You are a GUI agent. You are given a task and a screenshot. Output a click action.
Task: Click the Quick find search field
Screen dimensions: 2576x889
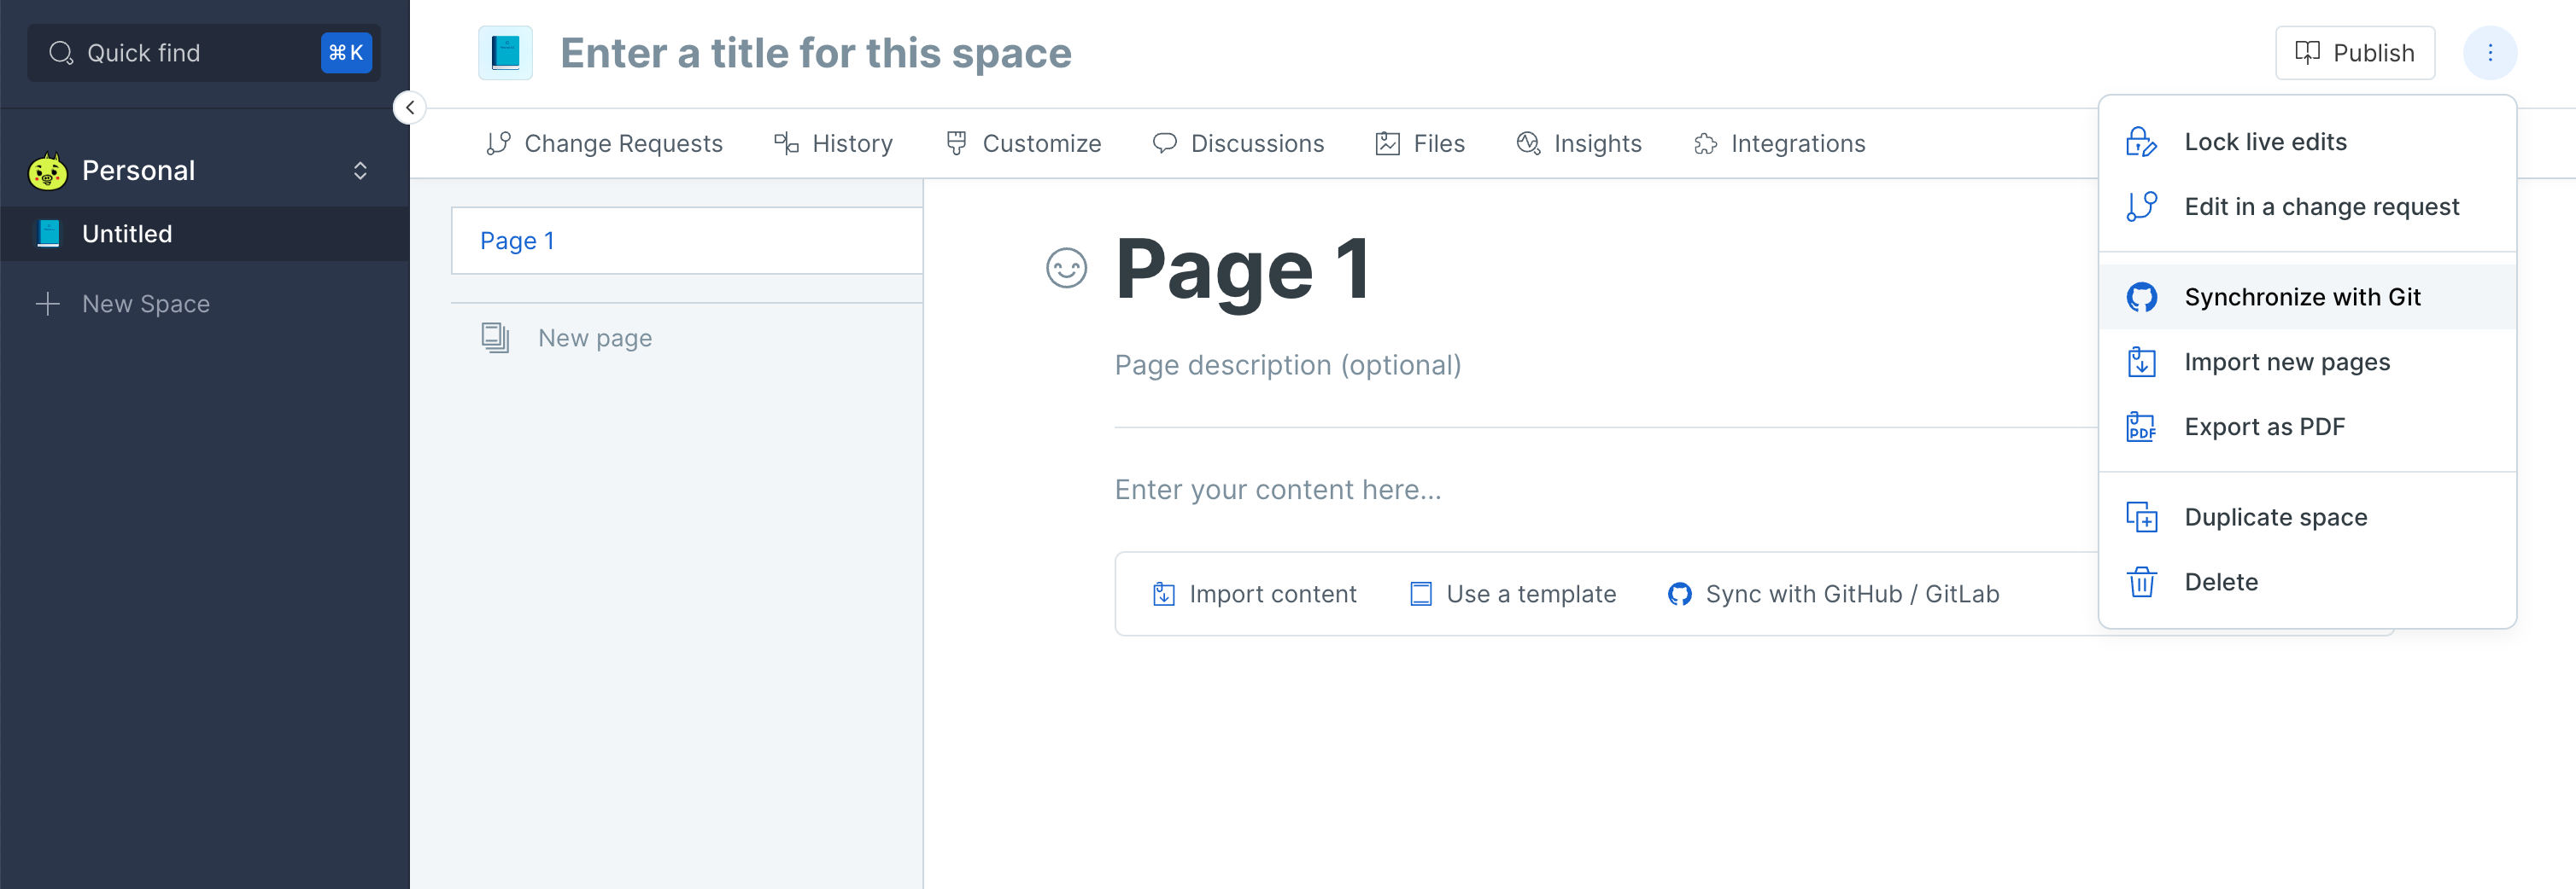click(x=204, y=53)
